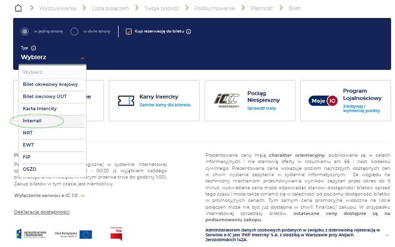The image size is (395, 247).
Task: Select 'Bilet okresowy krajowy' option
Action: [52, 84]
